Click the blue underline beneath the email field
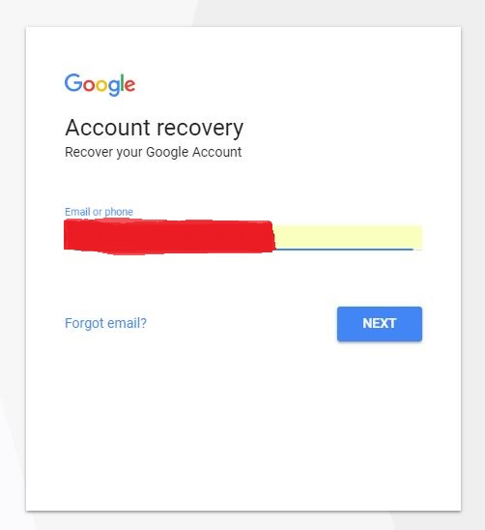 click(x=345, y=250)
